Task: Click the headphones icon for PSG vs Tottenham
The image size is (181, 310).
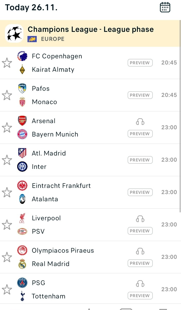Action: click(x=140, y=284)
